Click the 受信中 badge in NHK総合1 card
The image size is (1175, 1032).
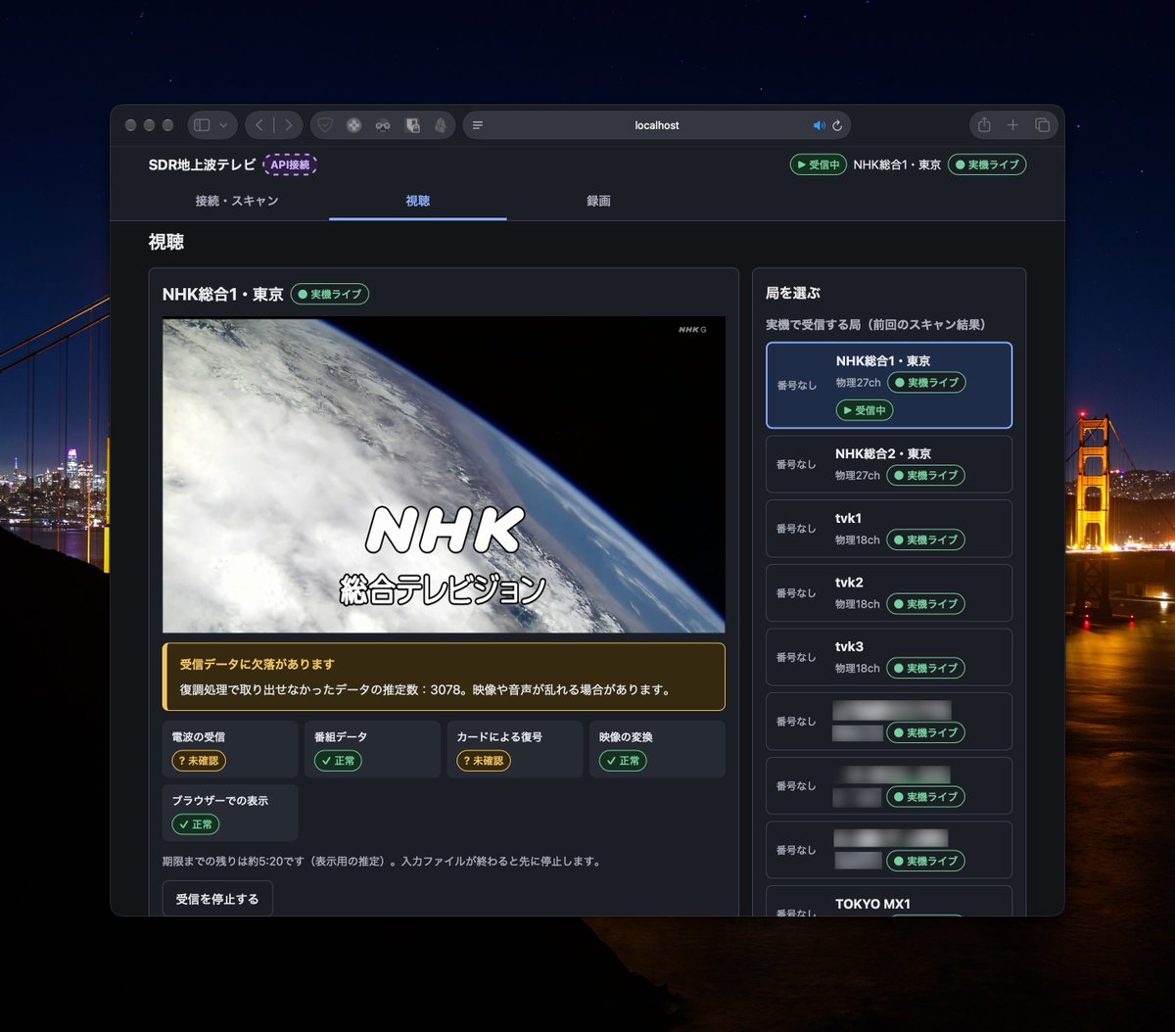pyautogui.click(x=865, y=410)
